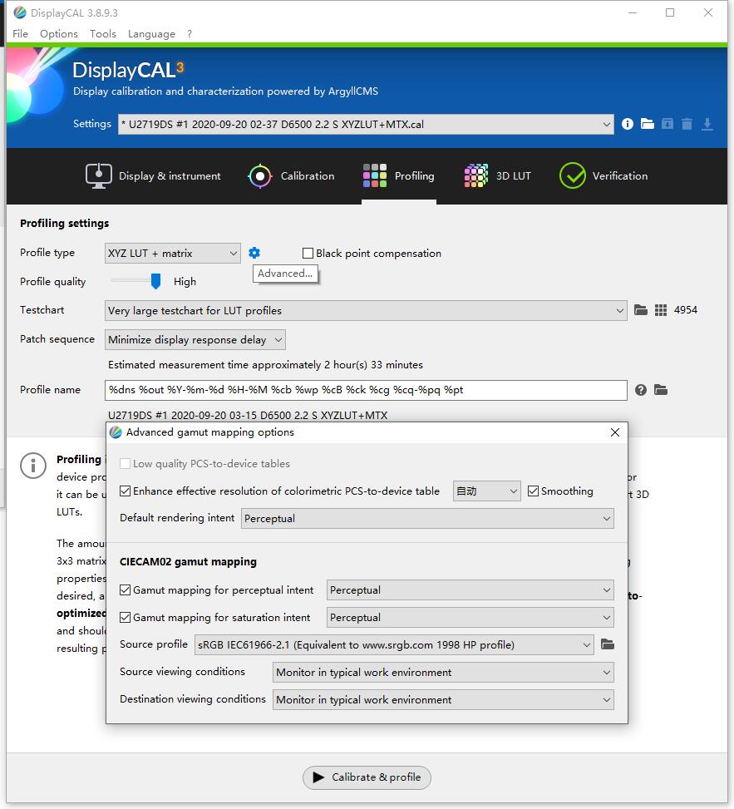Open the Profile type dropdown
This screenshot has height=809, width=734.
(x=172, y=254)
